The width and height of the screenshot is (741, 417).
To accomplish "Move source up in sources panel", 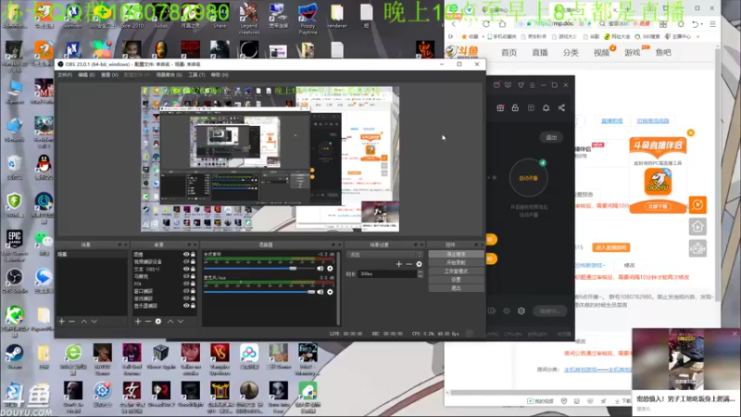I will coord(170,321).
